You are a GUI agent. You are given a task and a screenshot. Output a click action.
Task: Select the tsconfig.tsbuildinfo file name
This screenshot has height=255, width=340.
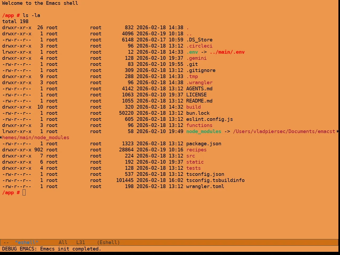(215, 180)
